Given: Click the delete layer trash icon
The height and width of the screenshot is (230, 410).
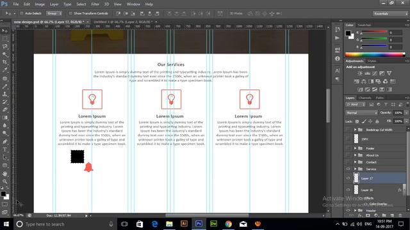Looking at the screenshot, I should pos(400,215).
